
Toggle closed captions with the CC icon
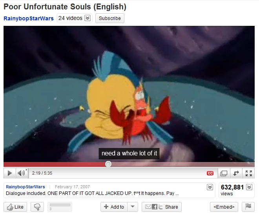tap(210, 173)
